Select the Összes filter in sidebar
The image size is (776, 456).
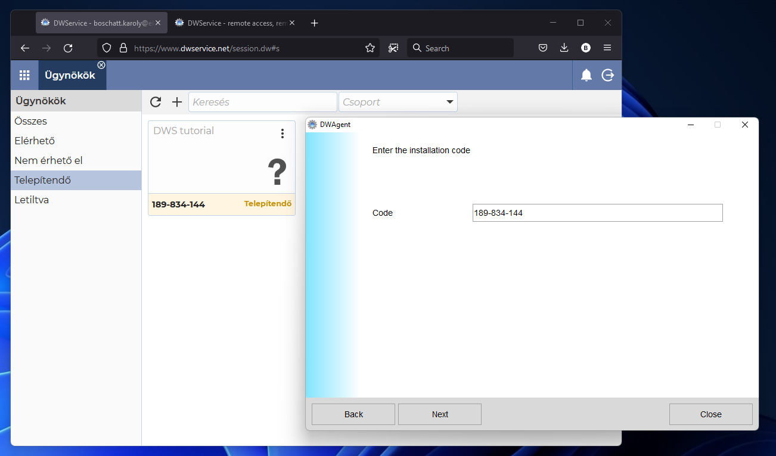coord(76,121)
